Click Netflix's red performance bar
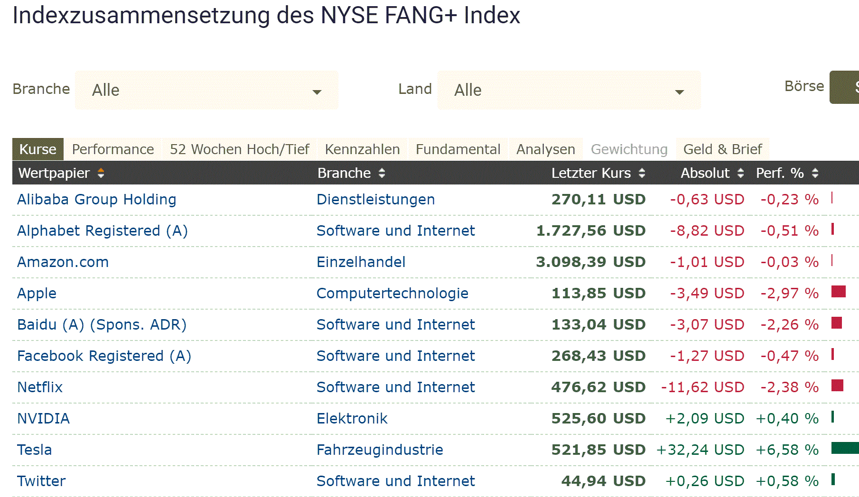 tap(837, 386)
